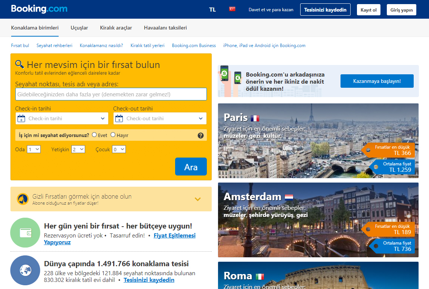Viewport: 429px width, 289px height.
Task: Open the Check-out tarihi dropdown
Action: click(x=160, y=118)
